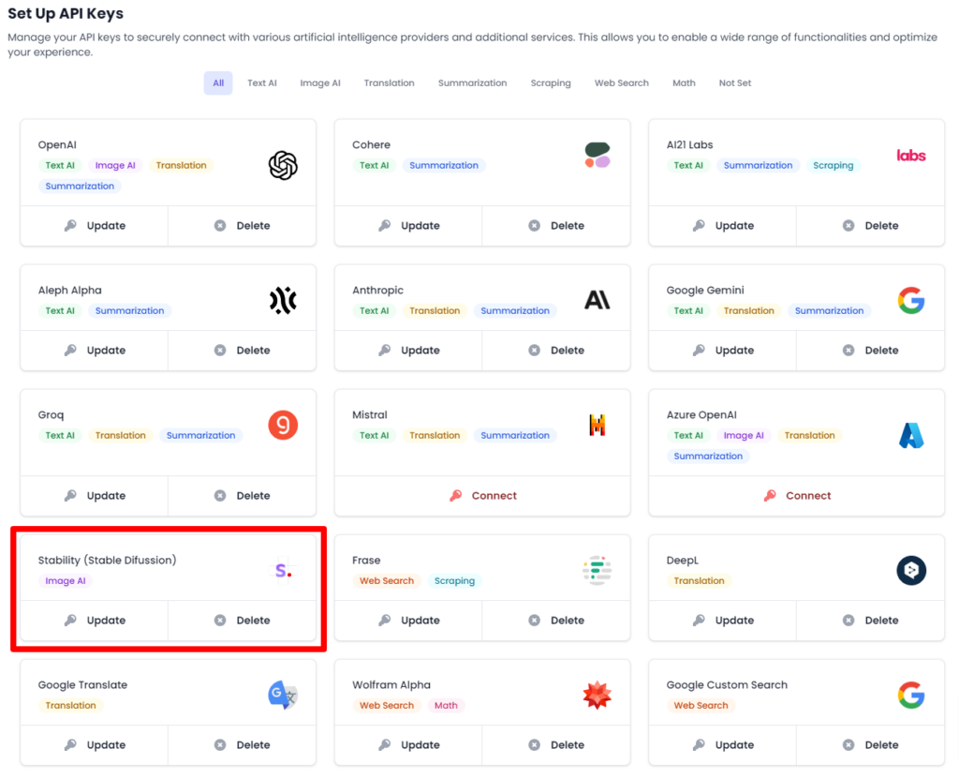Click the Image AI tag on OpenAI card
This screenshot has width=959, height=779.
coord(114,165)
